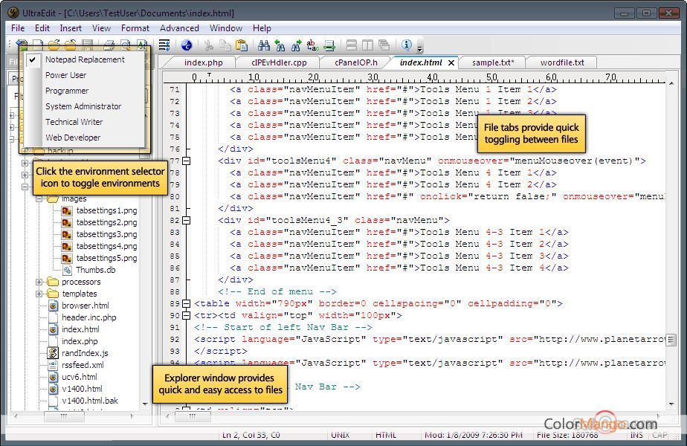The height and width of the screenshot is (446, 687).
Task: Open print preview from toolbar
Action: point(126,45)
